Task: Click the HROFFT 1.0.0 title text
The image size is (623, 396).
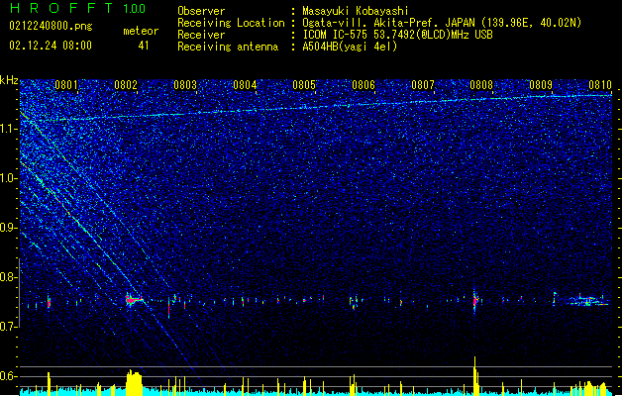Action: (x=77, y=8)
